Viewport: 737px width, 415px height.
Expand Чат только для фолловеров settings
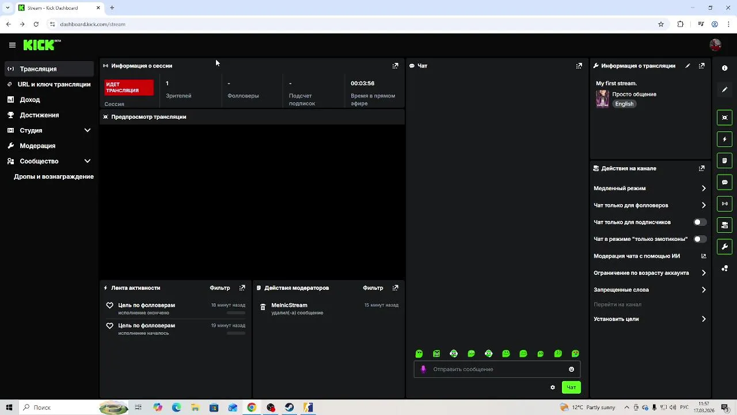649,205
